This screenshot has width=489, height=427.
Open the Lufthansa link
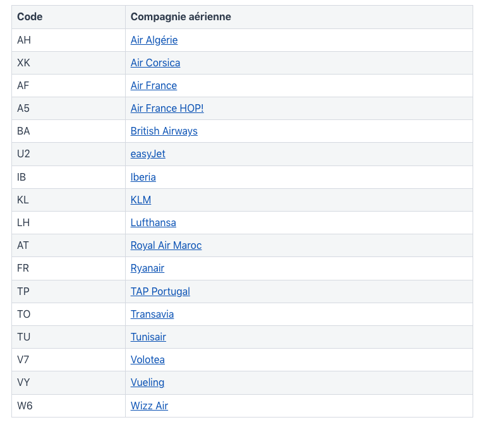153,222
